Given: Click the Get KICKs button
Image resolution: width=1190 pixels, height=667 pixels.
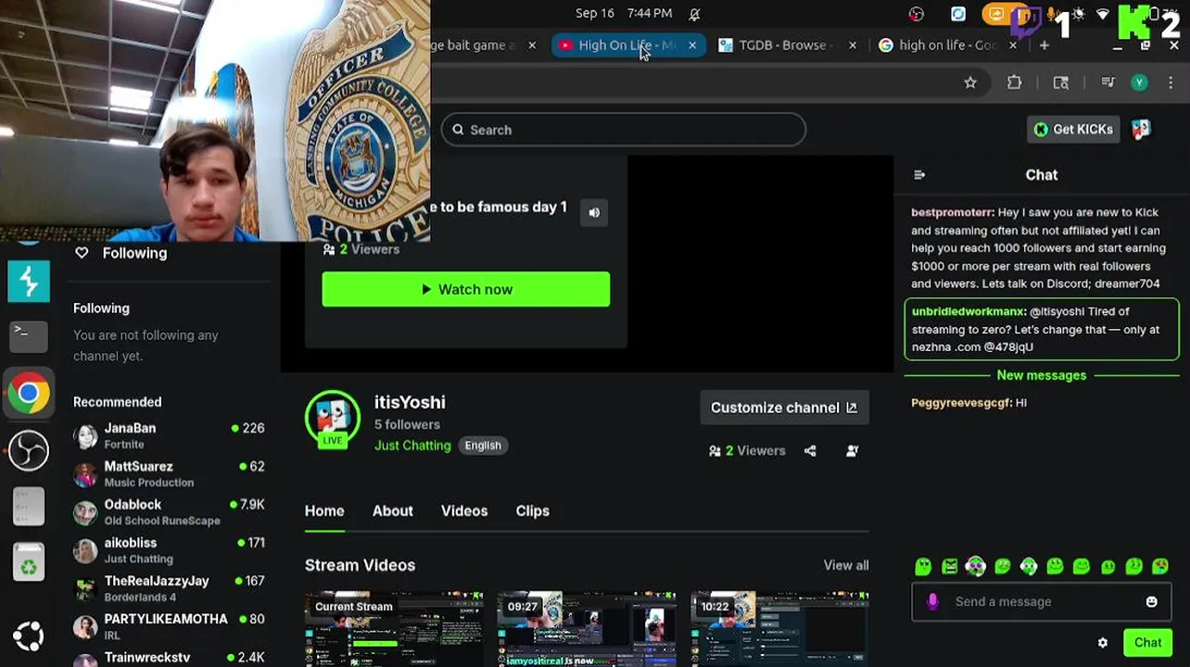Looking at the screenshot, I should [1074, 130].
